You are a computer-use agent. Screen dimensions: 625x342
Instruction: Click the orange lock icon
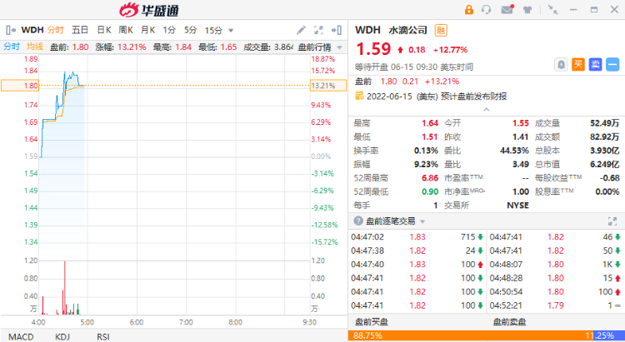468,9
